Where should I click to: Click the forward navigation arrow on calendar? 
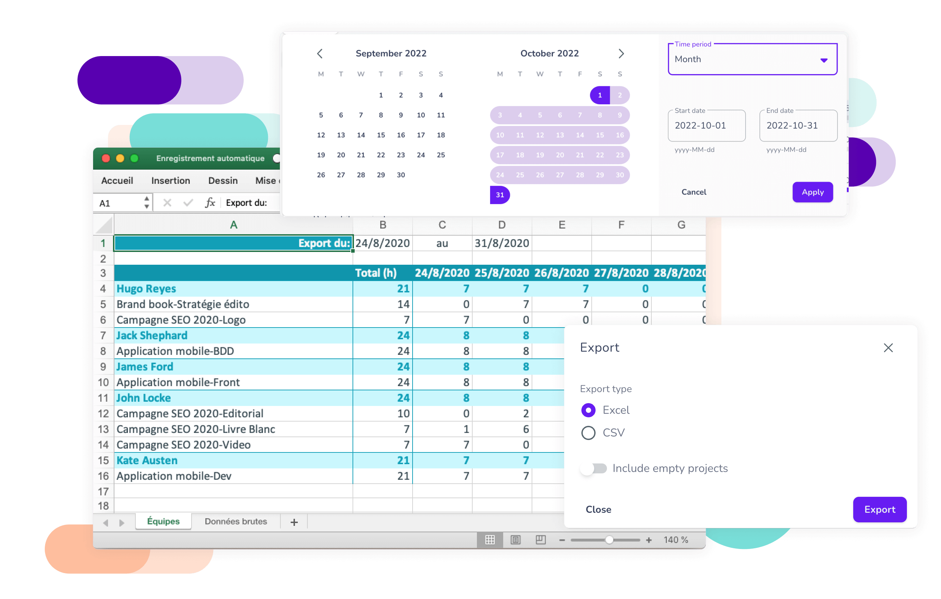coord(621,53)
